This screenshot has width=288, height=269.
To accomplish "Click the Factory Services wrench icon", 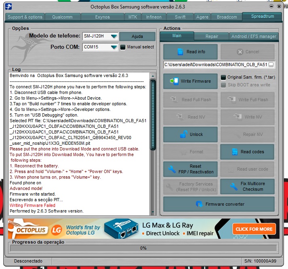I will tap(169, 187).
